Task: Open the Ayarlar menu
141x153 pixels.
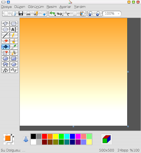Action: (x=65, y=7)
